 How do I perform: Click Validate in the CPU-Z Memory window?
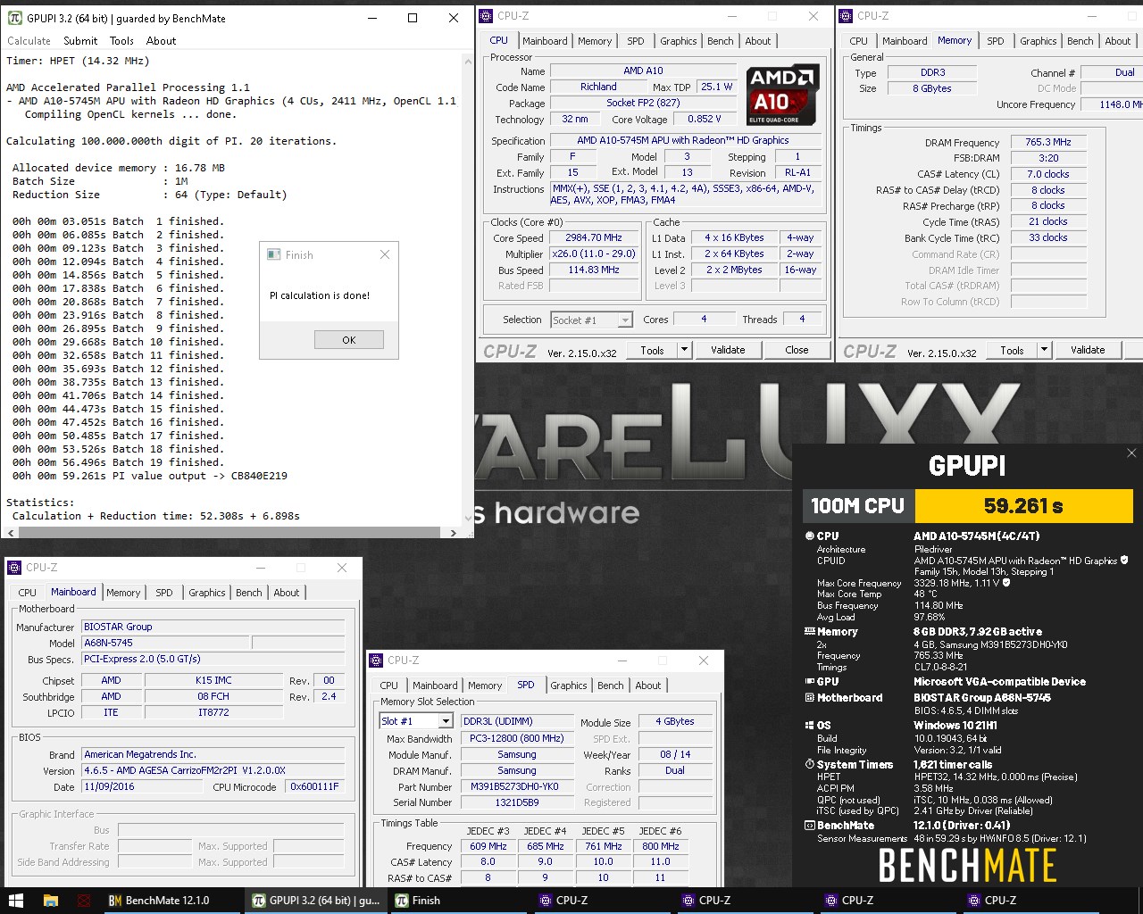click(1088, 350)
